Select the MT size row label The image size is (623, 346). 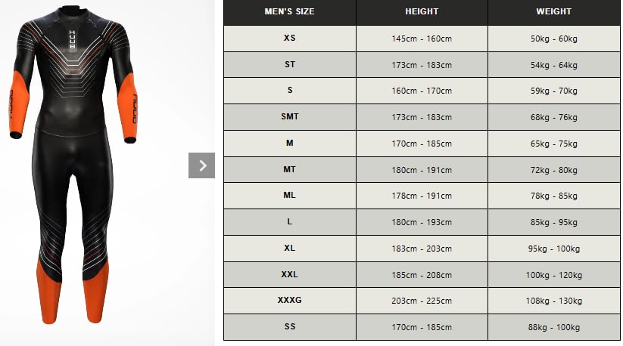coord(289,169)
